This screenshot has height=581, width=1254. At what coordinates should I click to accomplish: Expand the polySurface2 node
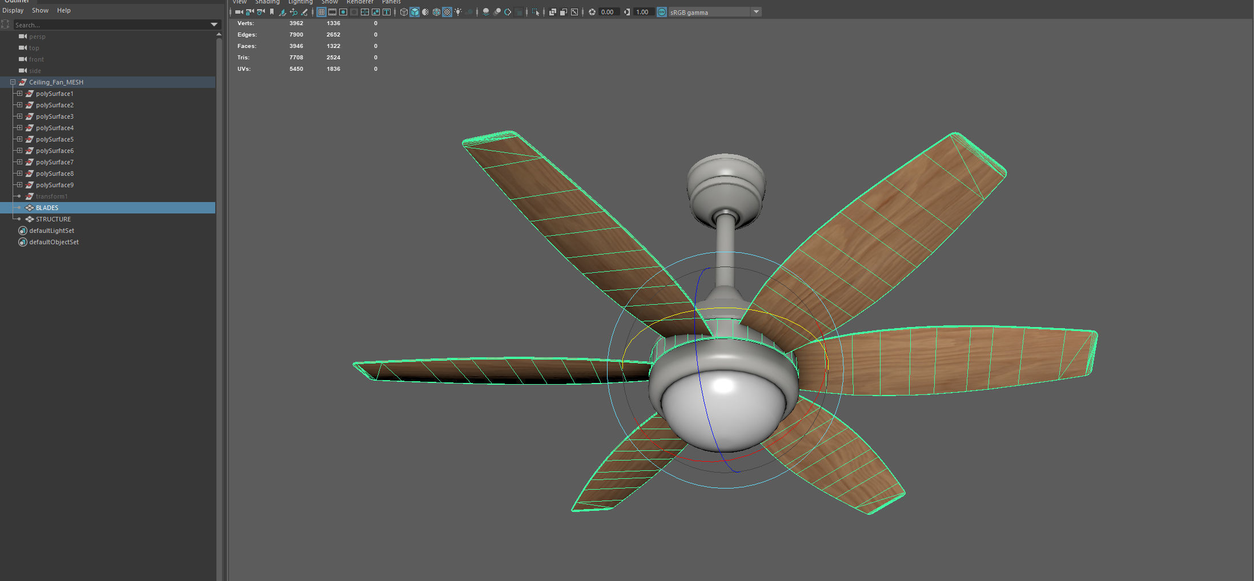[19, 105]
